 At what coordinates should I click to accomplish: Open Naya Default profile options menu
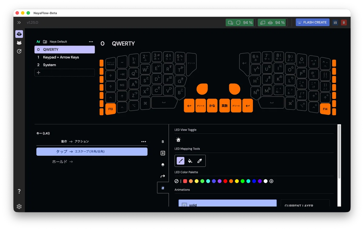coord(91,42)
